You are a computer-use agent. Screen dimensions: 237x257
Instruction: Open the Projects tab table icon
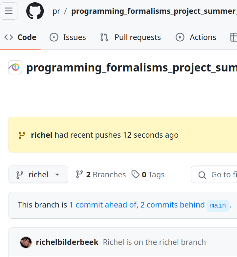[234, 37]
